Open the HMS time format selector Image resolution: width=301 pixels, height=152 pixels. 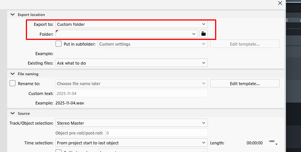pyautogui.click(x=273, y=142)
